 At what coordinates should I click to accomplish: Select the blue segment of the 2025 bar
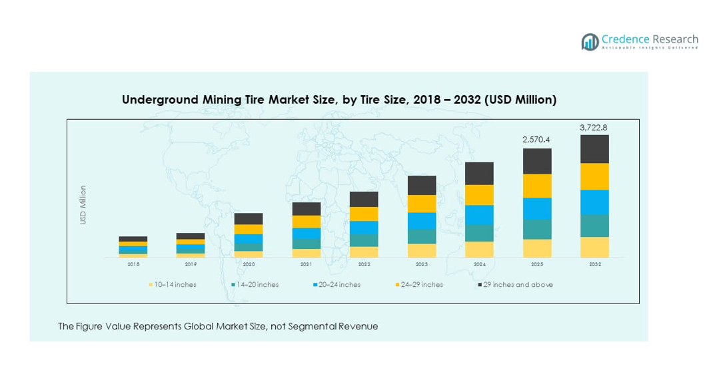click(x=537, y=209)
